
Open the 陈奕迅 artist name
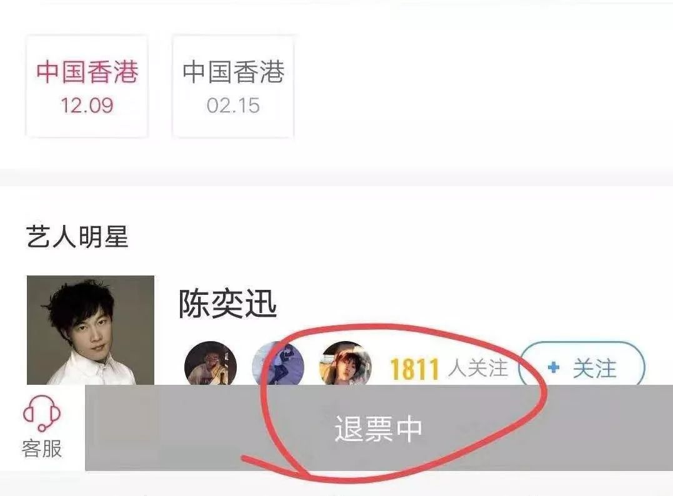click(227, 304)
